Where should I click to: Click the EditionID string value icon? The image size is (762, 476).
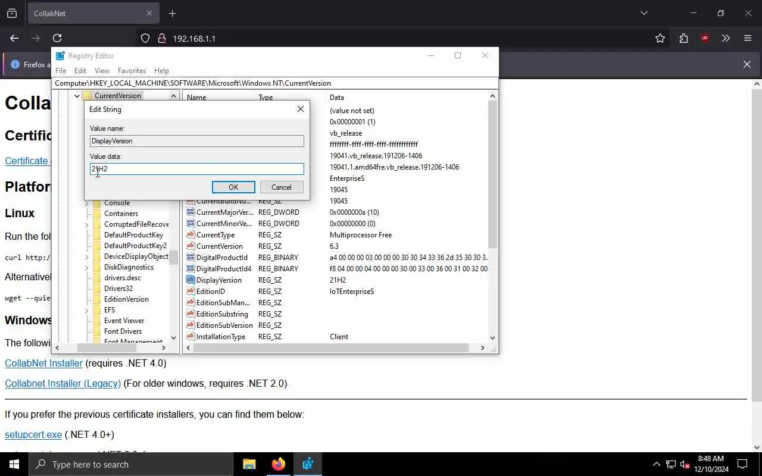pyautogui.click(x=190, y=292)
